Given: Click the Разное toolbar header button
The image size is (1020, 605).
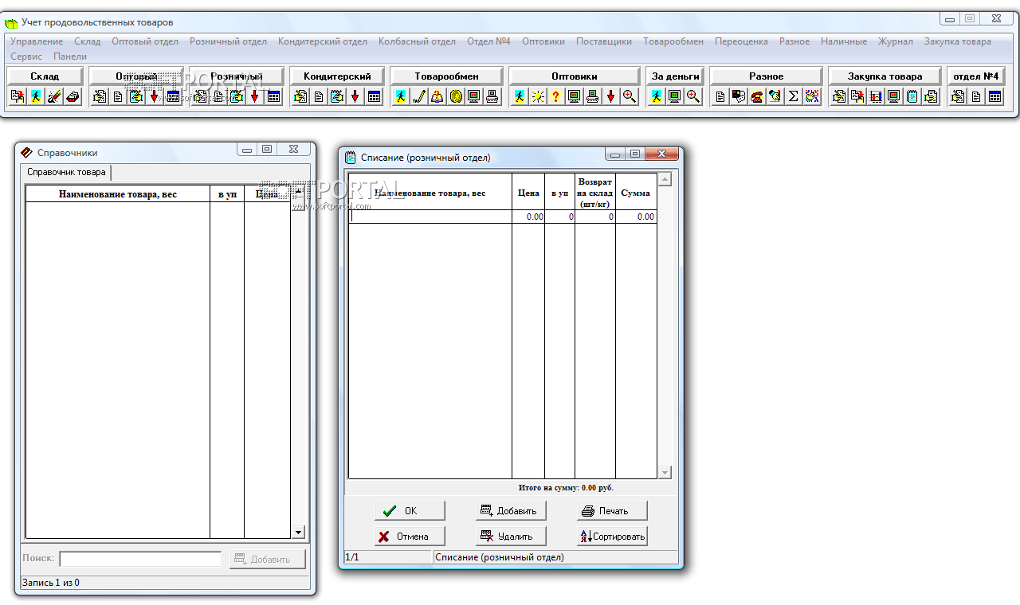Looking at the screenshot, I should pyautogui.click(x=766, y=76).
